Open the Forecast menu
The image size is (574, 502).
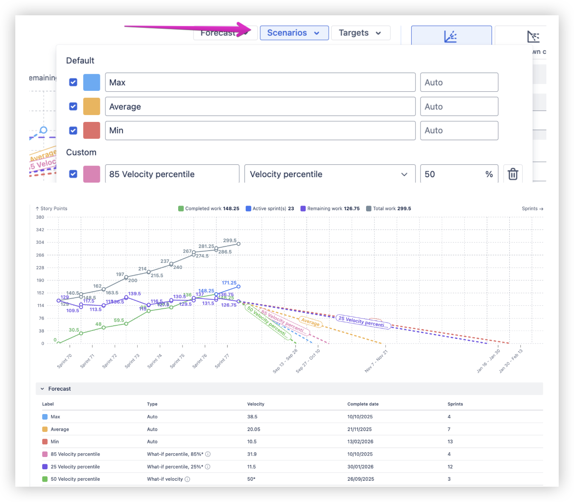click(x=225, y=33)
